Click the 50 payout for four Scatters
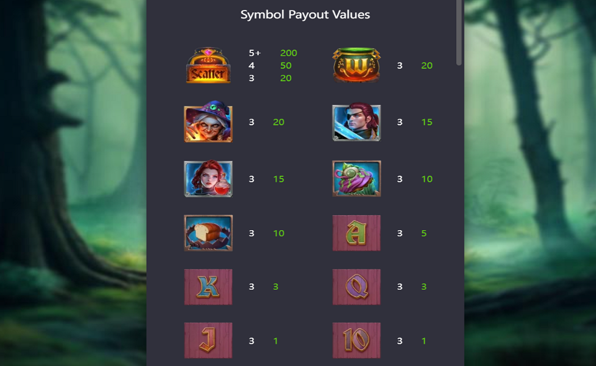The image size is (596, 366). click(286, 66)
